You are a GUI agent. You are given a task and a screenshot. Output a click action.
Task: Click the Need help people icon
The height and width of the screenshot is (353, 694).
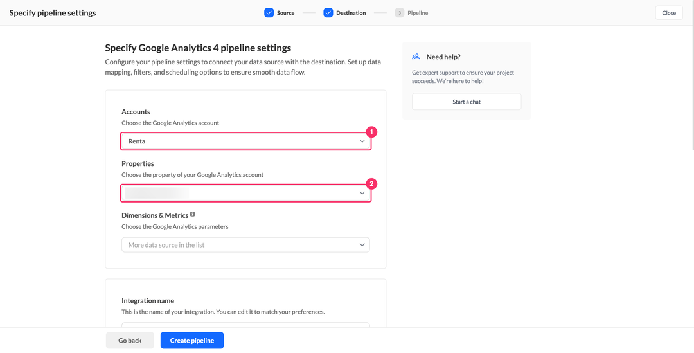coord(416,57)
